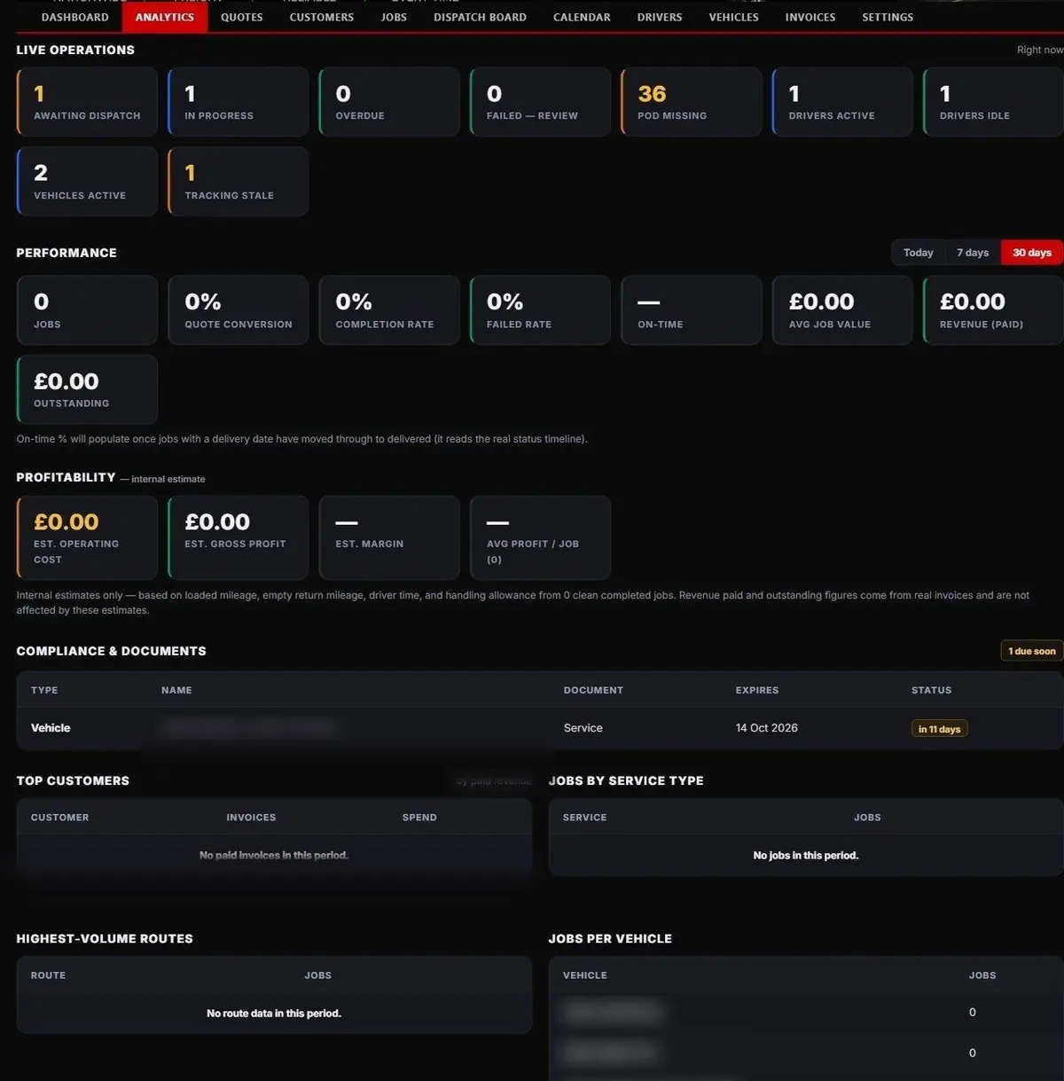This screenshot has height=1081, width=1064.
Task: Click the SERVICE column header
Action: (x=584, y=818)
